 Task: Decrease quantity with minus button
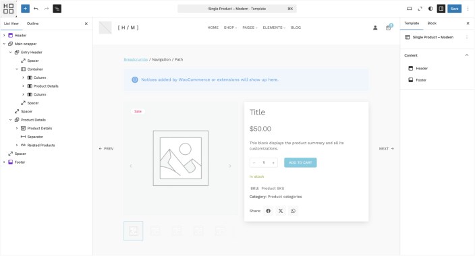click(x=254, y=163)
